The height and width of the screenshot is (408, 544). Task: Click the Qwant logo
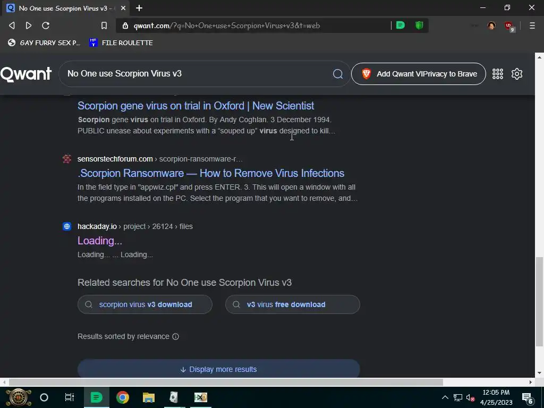pos(25,74)
